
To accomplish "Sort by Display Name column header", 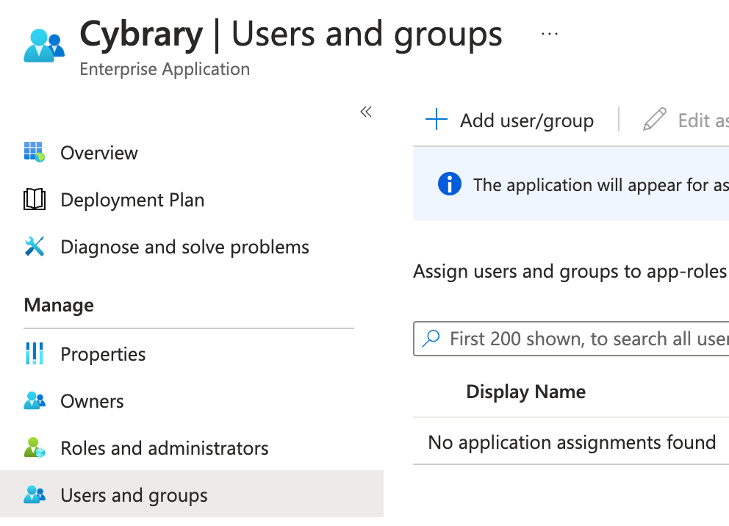I will [526, 392].
